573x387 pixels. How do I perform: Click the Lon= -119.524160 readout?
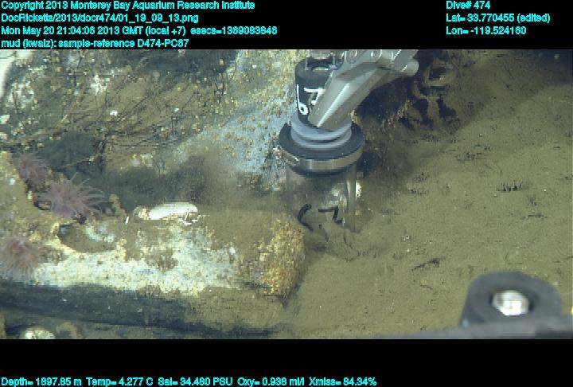[485, 31]
